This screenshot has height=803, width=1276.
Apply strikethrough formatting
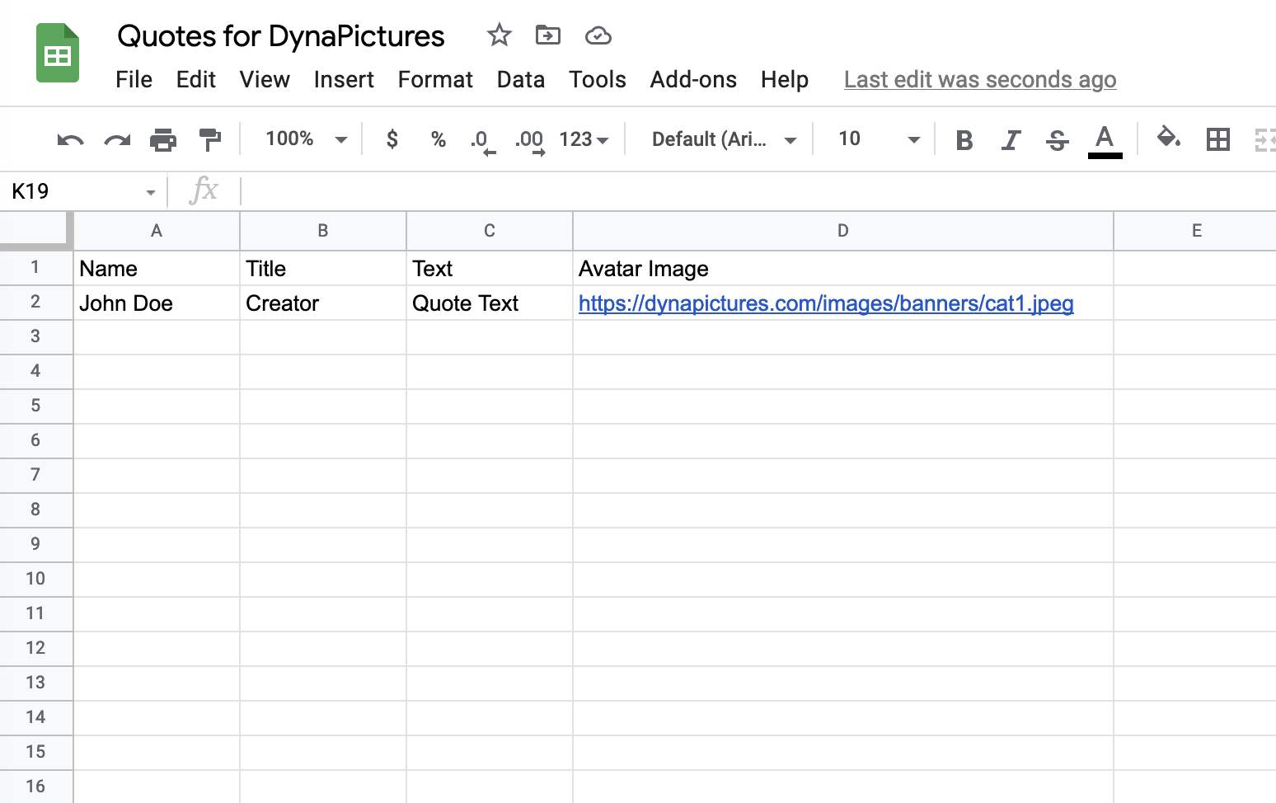(x=1058, y=140)
